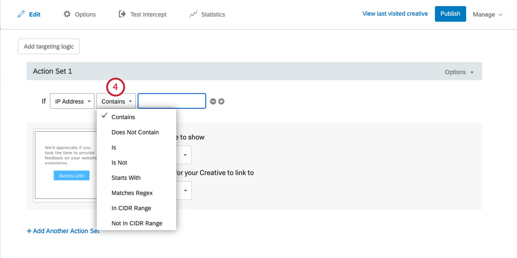Select the checked Contains option

123,117
